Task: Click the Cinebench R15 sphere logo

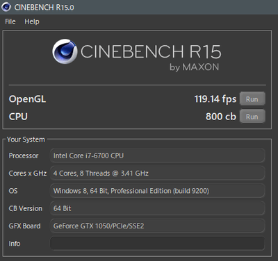Action: (x=65, y=51)
